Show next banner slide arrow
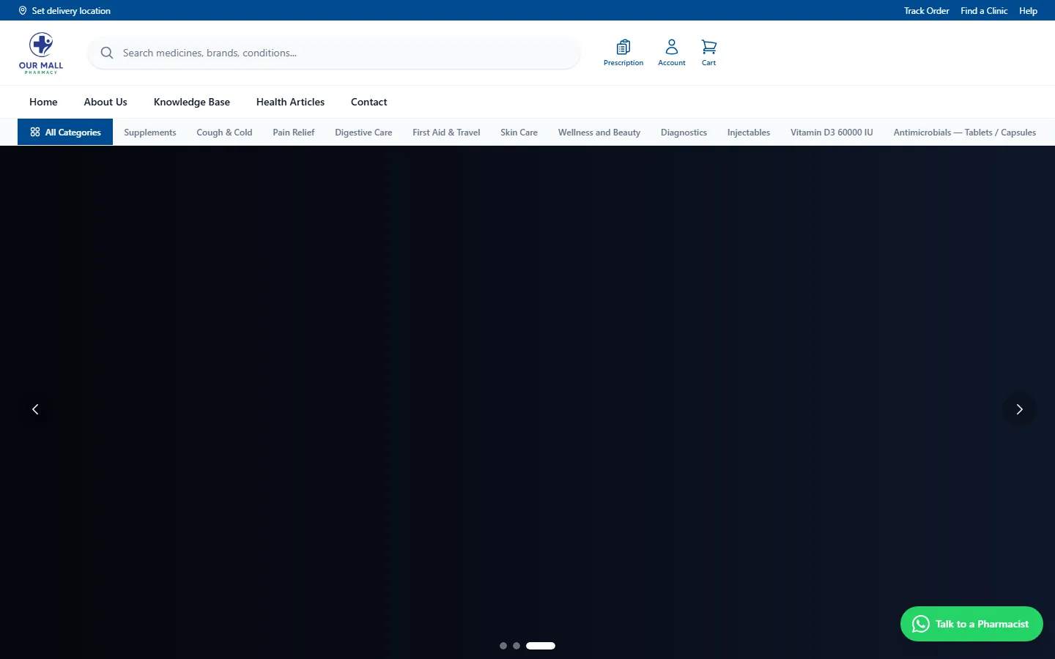The height and width of the screenshot is (659, 1055). pos(1019,409)
